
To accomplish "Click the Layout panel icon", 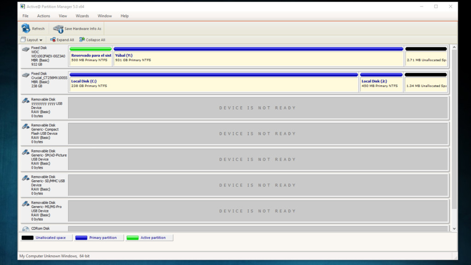I will [x=23, y=40].
